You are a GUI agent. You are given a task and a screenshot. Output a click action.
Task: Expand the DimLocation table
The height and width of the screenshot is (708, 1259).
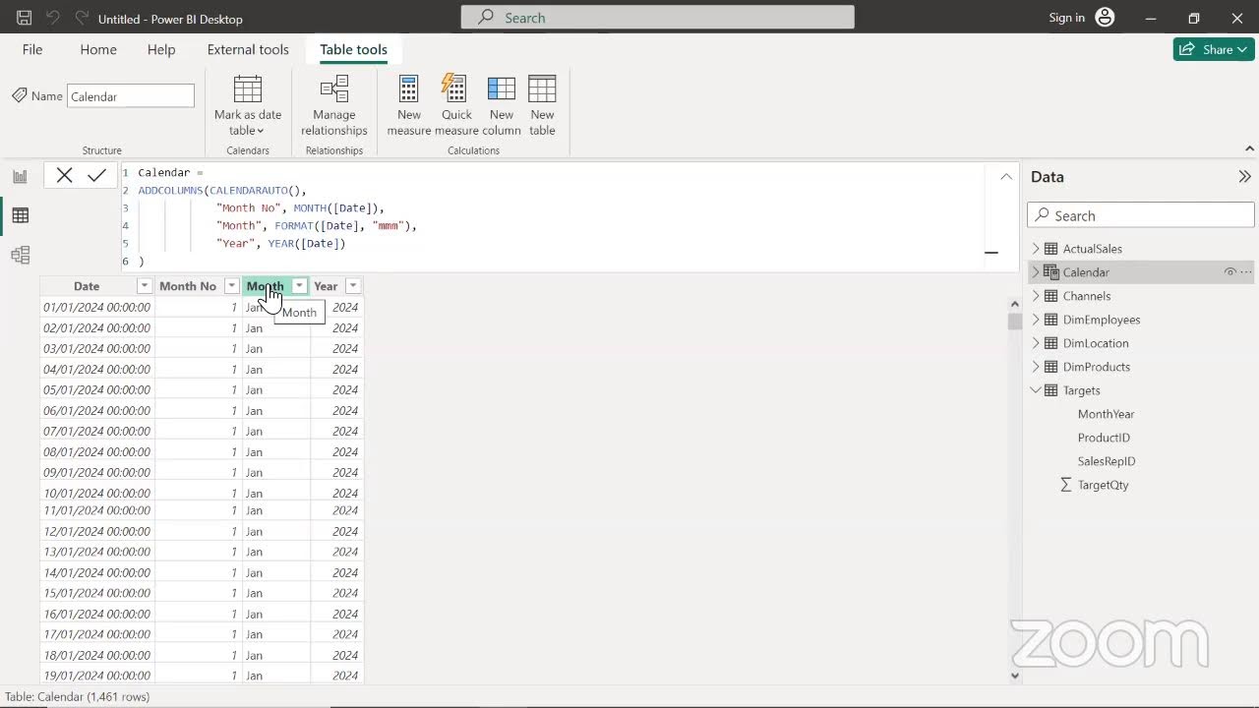(1035, 343)
